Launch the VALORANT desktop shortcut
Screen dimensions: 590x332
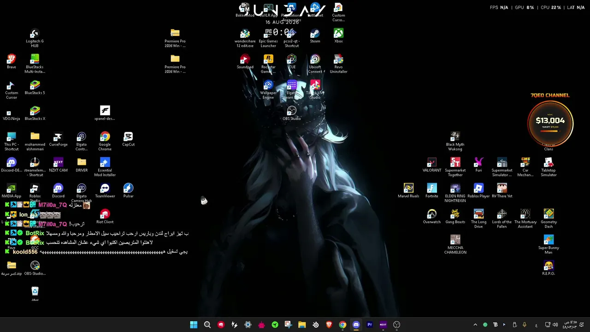[x=431, y=165]
